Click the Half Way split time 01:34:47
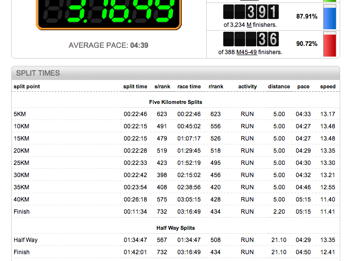The width and height of the screenshot is (347, 261). tap(135, 240)
